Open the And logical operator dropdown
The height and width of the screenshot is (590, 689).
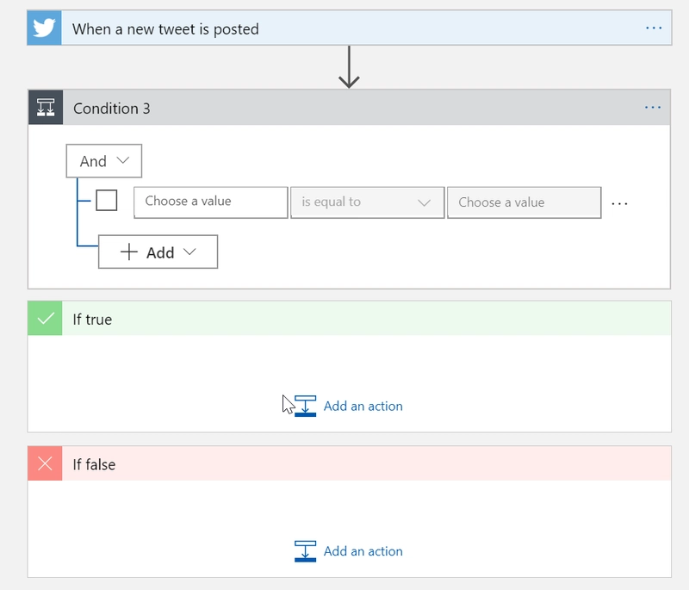pos(104,161)
